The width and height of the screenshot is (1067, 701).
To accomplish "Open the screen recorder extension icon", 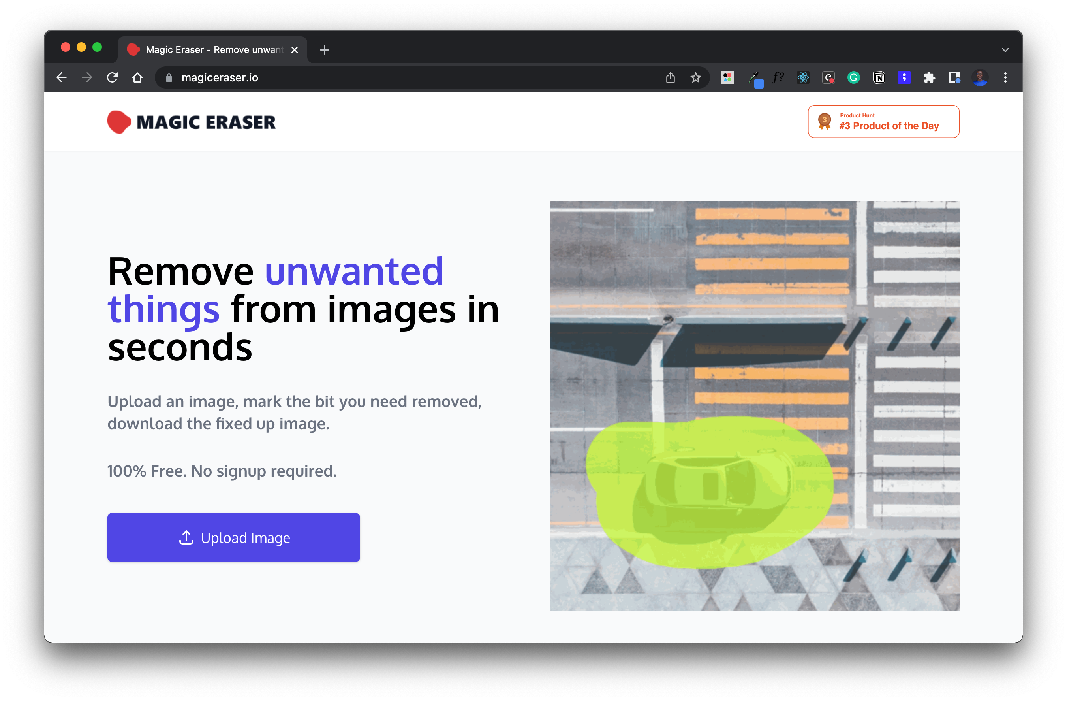I will 828,77.
